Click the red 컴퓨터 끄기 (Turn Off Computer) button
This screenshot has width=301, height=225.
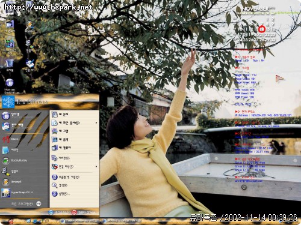[83, 212]
